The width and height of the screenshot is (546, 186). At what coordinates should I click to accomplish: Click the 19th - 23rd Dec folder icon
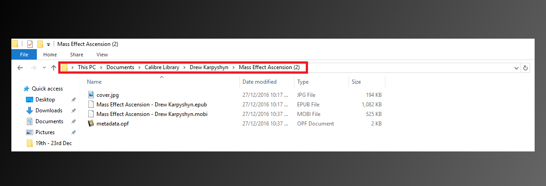[x=30, y=143]
